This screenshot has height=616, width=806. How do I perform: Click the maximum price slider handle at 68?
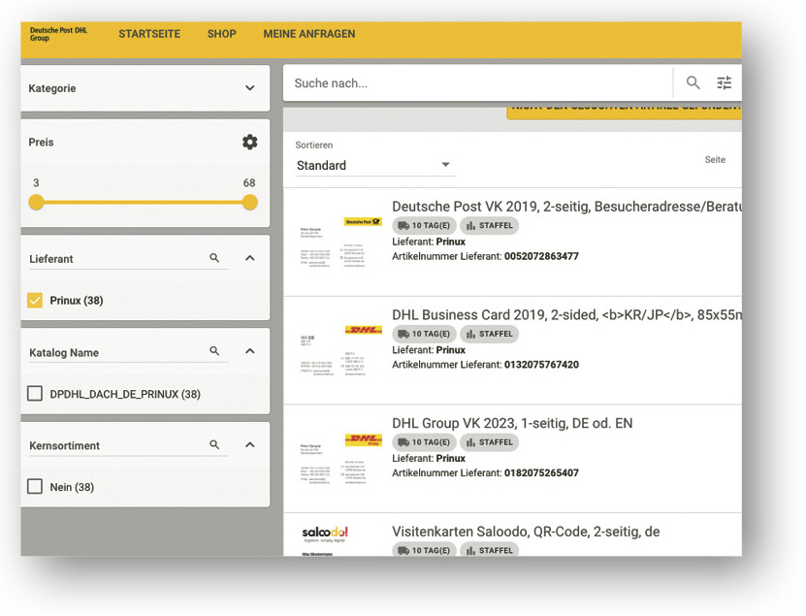pos(249,203)
